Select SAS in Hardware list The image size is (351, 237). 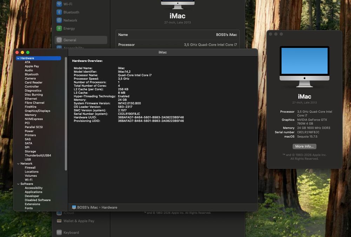(x=28, y=139)
